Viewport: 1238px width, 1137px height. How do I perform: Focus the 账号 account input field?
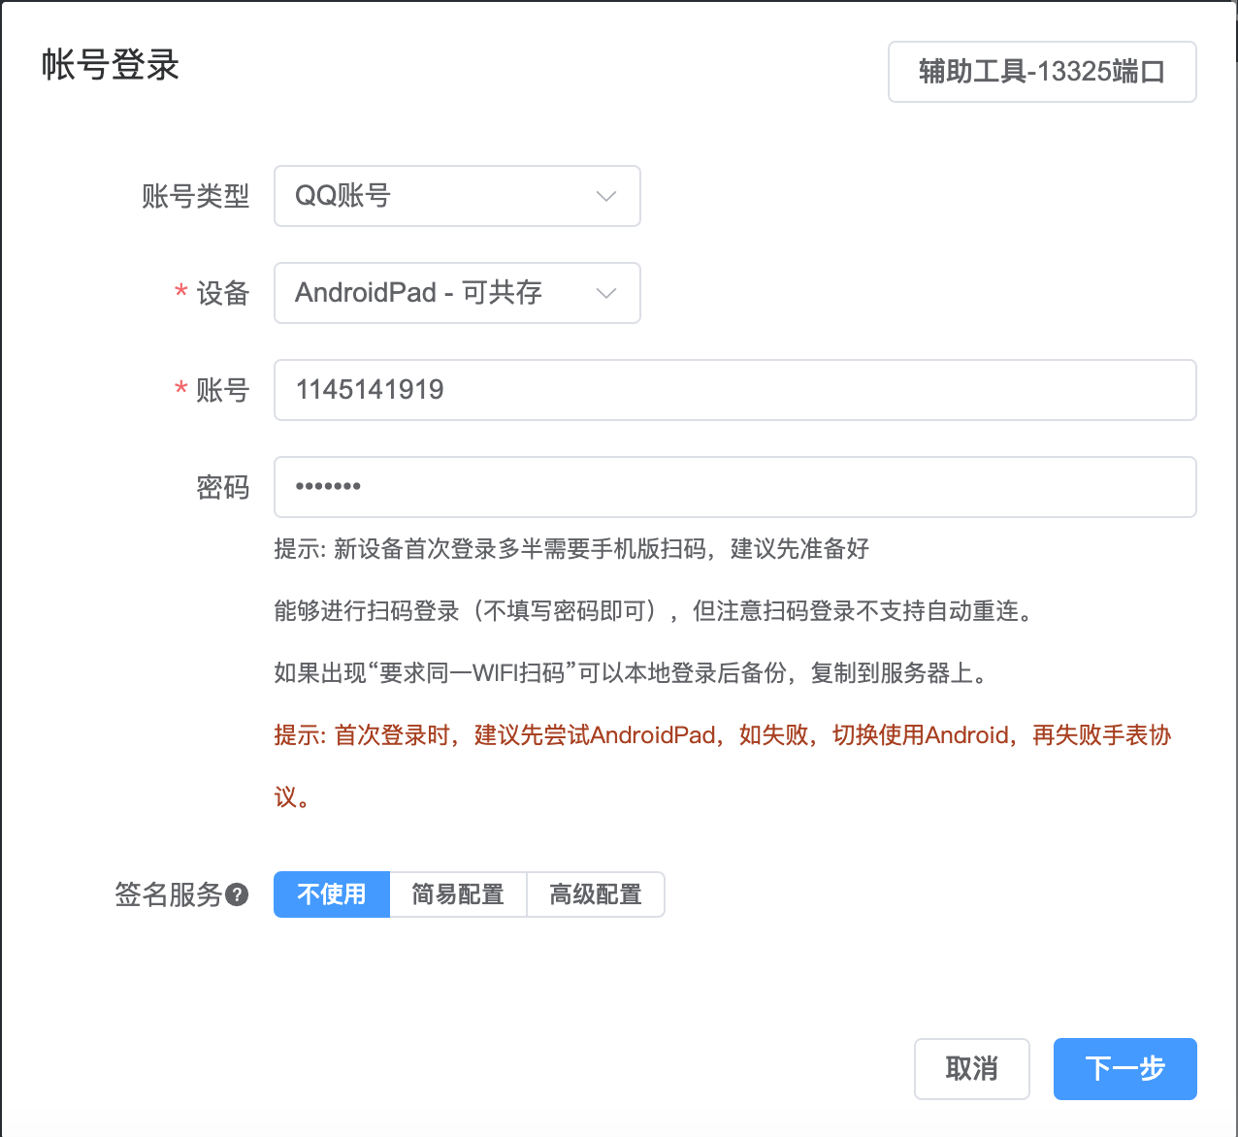pyautogui.click(x=734, y=390)
